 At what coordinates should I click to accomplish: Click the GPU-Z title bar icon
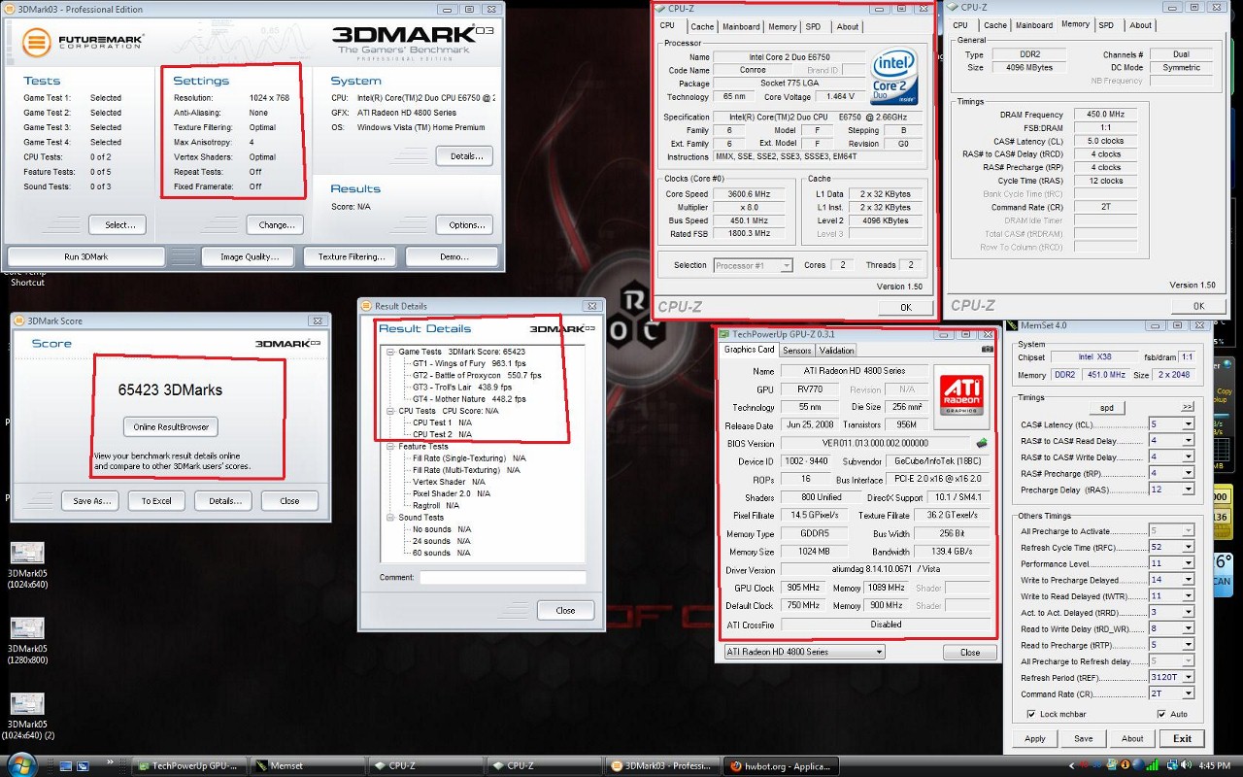tap(724, 333)
